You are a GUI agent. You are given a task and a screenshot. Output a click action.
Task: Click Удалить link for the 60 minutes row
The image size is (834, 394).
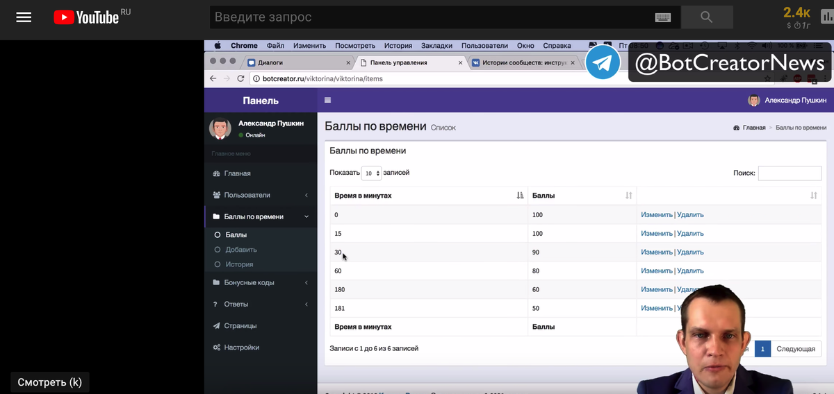[x=690, y=271]
